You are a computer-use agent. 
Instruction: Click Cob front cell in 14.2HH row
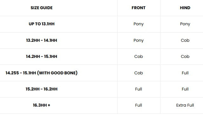click(139, 57)
